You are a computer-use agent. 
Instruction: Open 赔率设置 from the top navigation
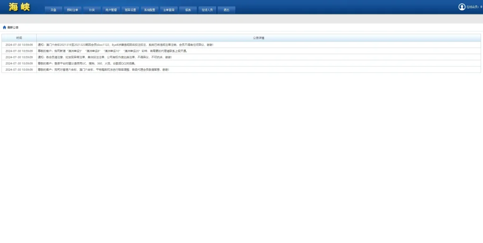click(x=131, y=10)
